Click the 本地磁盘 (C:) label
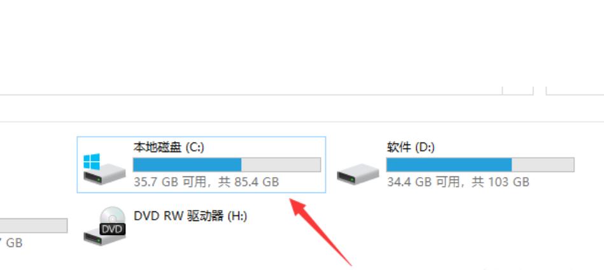Viewport: 604px width, 270px height. [x=169, y=147]
